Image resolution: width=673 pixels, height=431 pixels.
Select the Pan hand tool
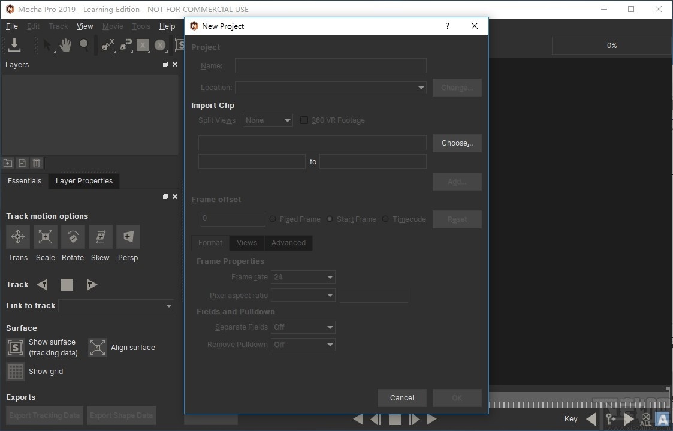click(65, 45)
